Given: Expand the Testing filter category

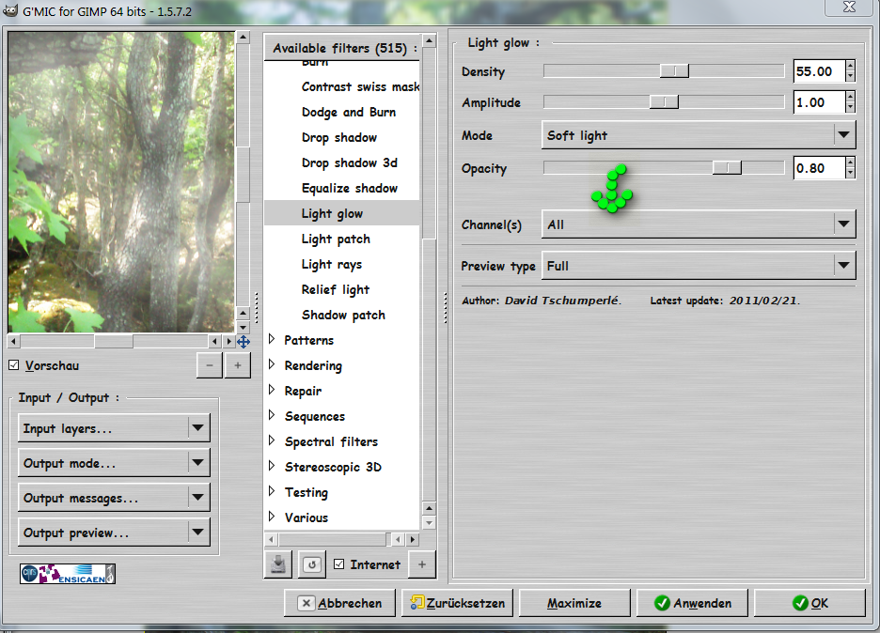Looking at the screenshot, I should (273, 491).
